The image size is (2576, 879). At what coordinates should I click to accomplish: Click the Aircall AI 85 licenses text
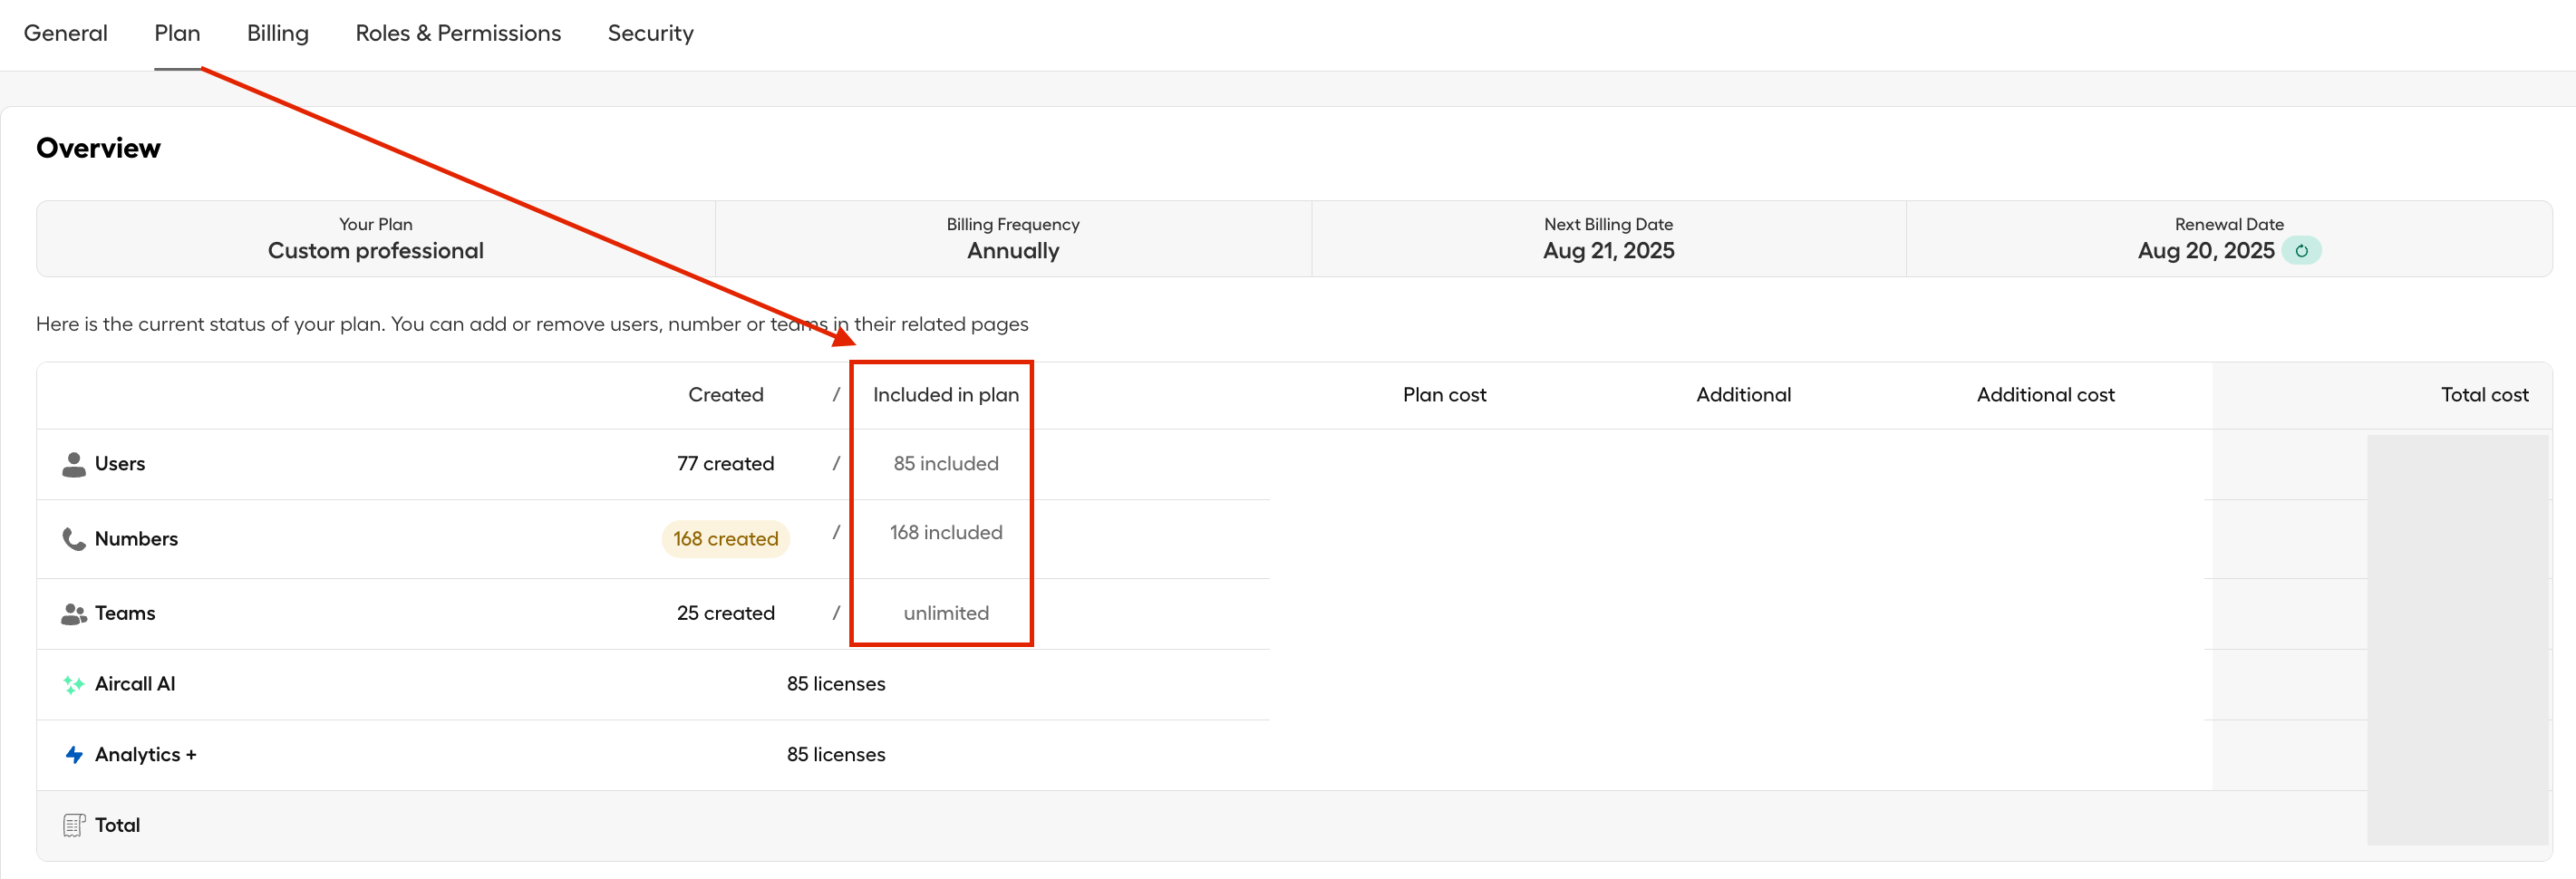pyautogui.click(x=835, y=684)
